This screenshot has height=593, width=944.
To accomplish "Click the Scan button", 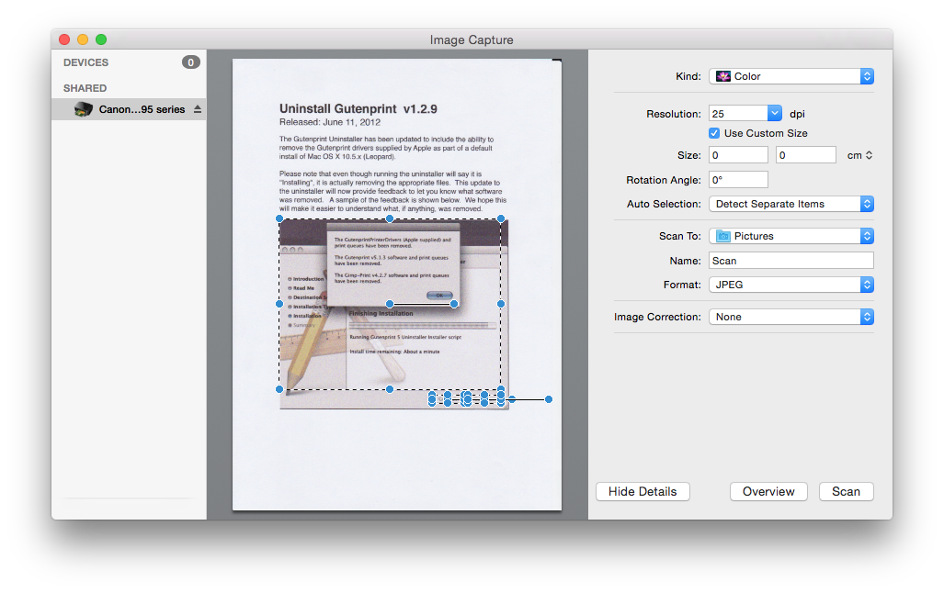I will pyautogui.click(x=846, y=492).
